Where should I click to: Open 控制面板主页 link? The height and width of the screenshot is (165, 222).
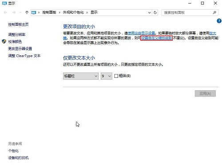pyautogui.click(x=18, y=24)
